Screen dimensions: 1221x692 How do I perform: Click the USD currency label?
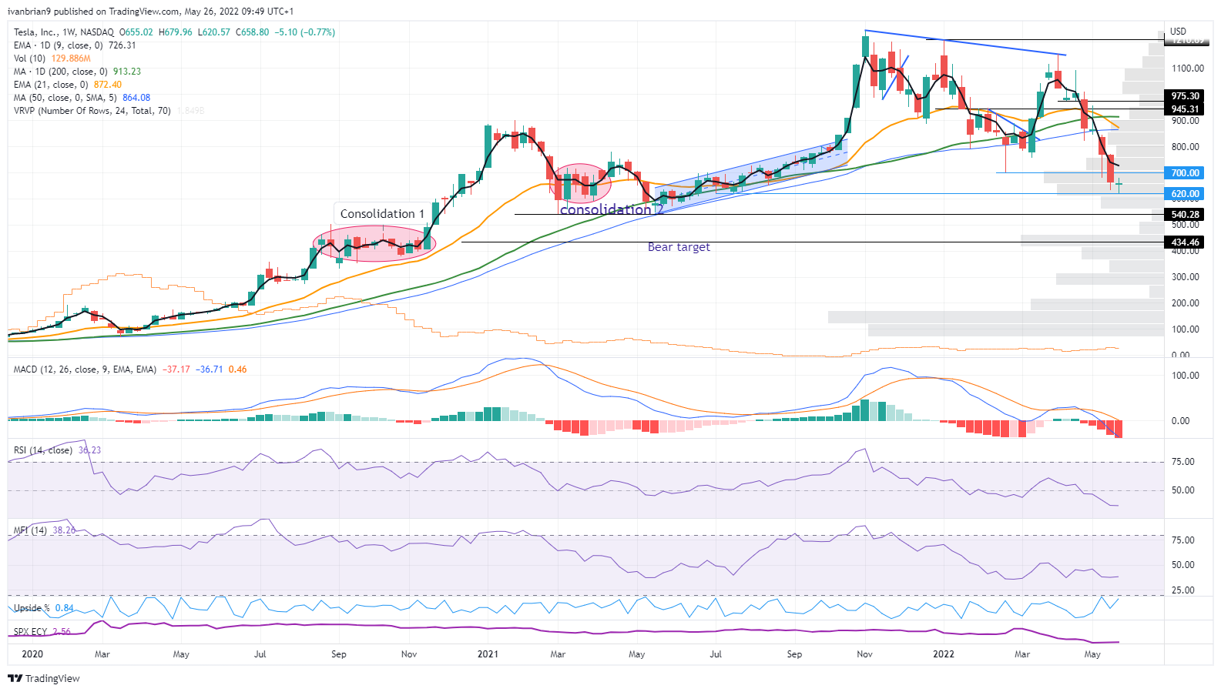click(1178, 32)
